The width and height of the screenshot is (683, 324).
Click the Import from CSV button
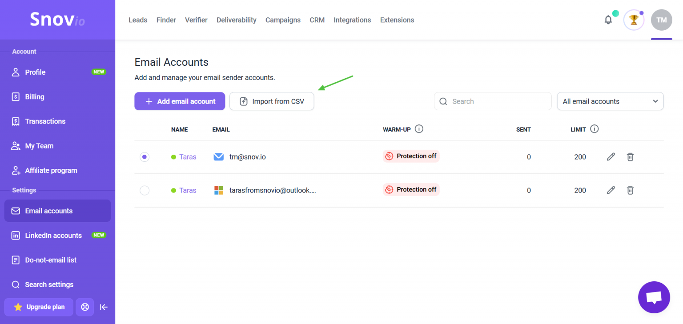[x=272, y=101]
